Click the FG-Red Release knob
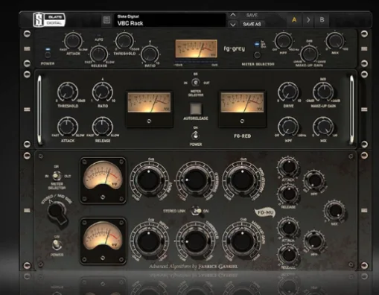 pyautogui.click(x=103, y=127)
